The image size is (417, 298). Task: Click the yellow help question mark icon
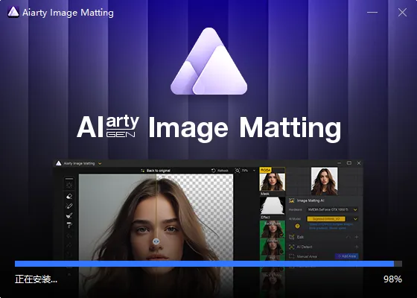pos(297,226)
